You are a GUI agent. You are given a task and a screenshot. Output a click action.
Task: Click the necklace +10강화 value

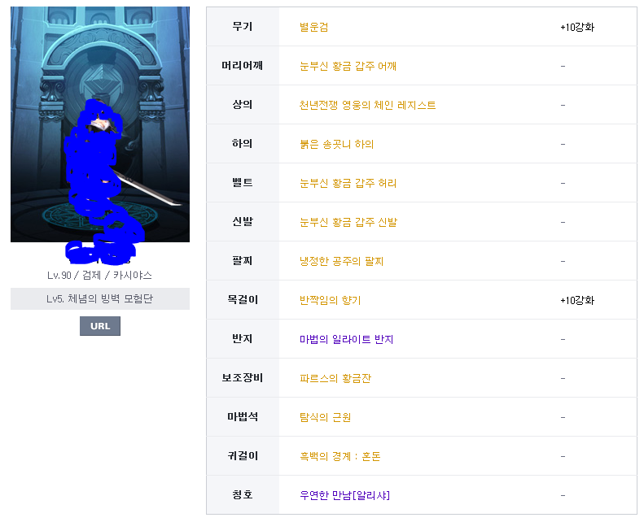pyautogui.click(x=577, y=300)
